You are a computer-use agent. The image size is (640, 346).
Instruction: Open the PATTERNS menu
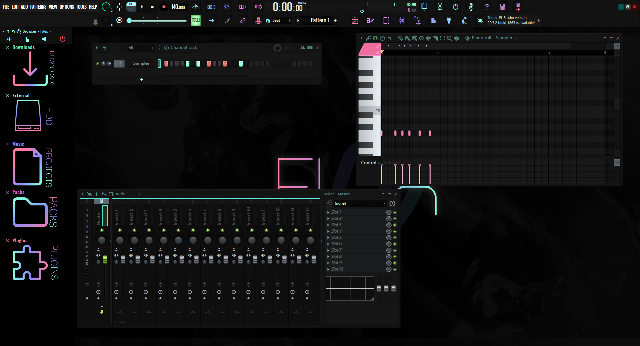[38, 7]
